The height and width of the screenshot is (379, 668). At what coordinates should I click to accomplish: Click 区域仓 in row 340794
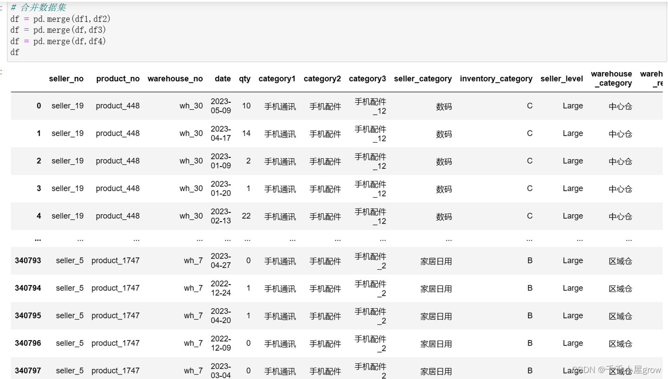(x=621, y=288)
